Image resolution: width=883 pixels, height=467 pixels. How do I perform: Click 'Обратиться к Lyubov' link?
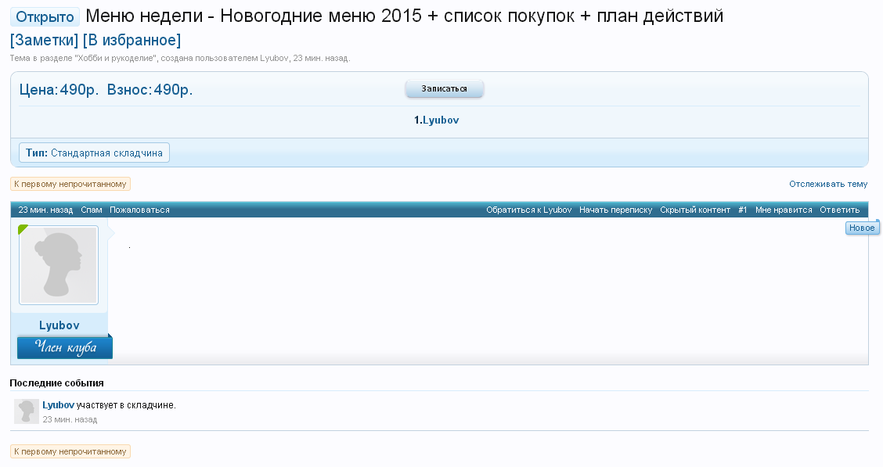[528, 210]
